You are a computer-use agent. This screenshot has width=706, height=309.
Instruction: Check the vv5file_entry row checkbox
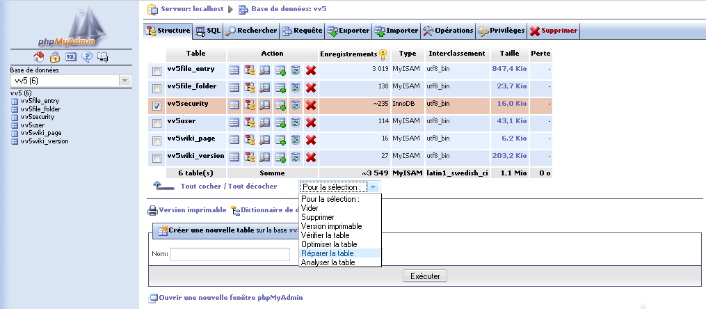pos(157,71)
